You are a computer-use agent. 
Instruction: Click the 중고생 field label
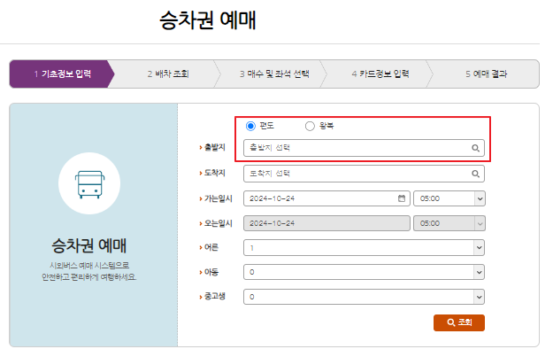[x=214, y=296]
